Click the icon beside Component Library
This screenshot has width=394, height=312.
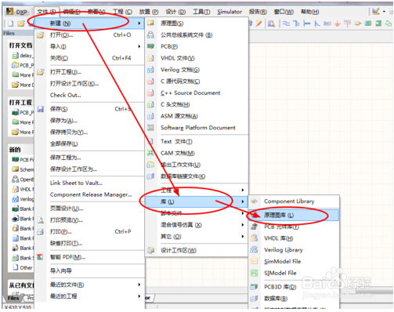click(254, 201)
